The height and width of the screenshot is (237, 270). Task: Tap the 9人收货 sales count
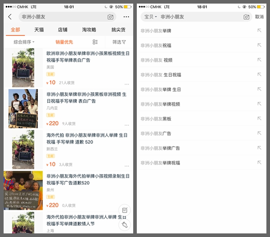69,123
